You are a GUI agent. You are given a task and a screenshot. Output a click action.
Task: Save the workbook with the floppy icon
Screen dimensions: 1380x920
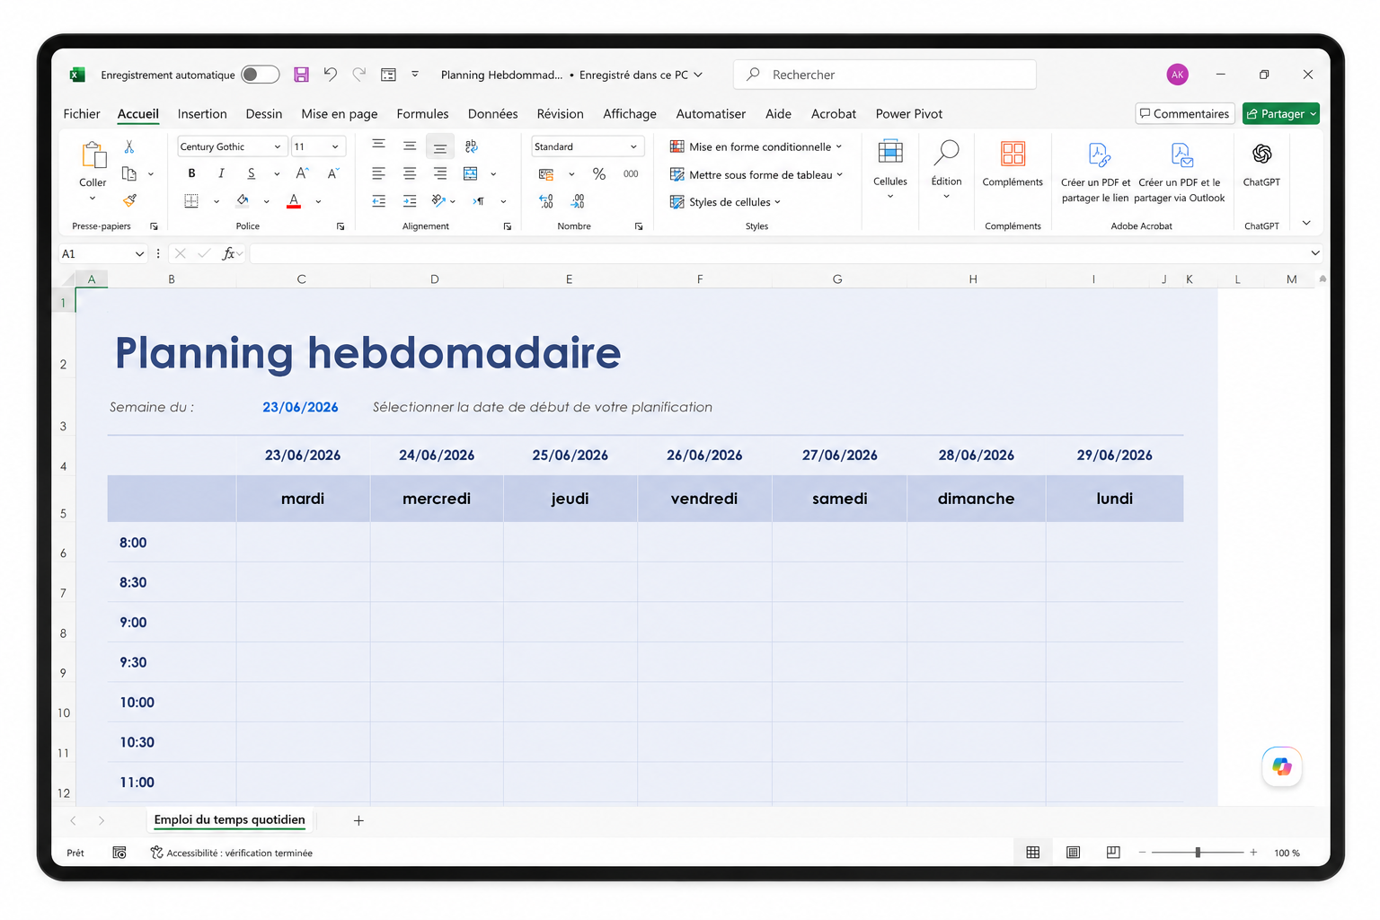pyautogui.click(x=302, y=75)
